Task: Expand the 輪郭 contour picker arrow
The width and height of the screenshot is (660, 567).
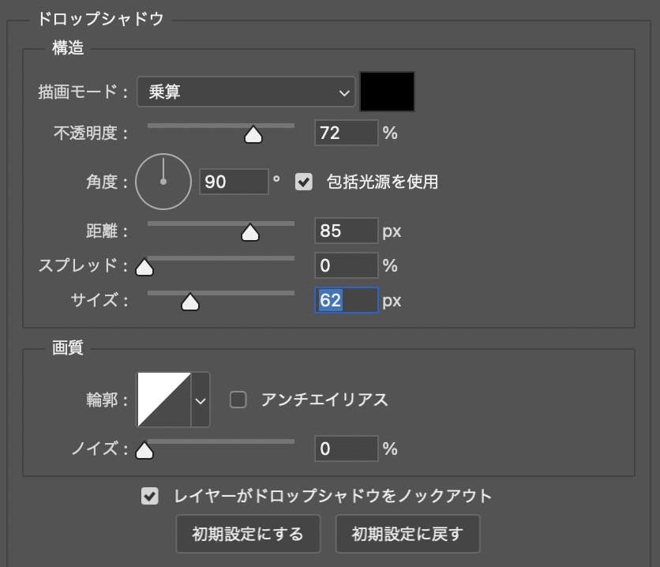Action: [201, 400]
